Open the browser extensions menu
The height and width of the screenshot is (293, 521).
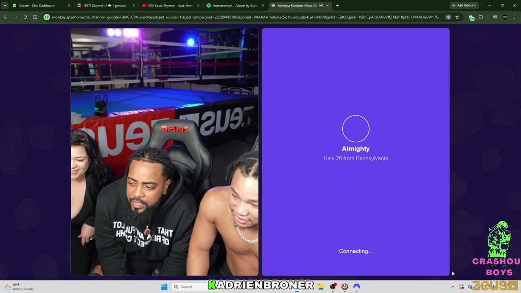point(481,17)
